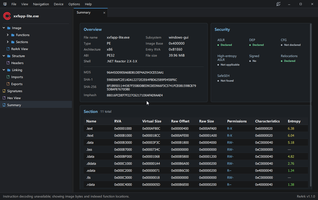
Task: Click the Signatures icon in the sidebar
Action: click(x=4, y=91)
